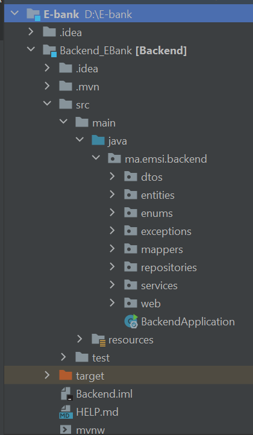The height and width of the screenshot is (435, 253).
Task: Expand the resources folder arrow
Action: point(80,339)
